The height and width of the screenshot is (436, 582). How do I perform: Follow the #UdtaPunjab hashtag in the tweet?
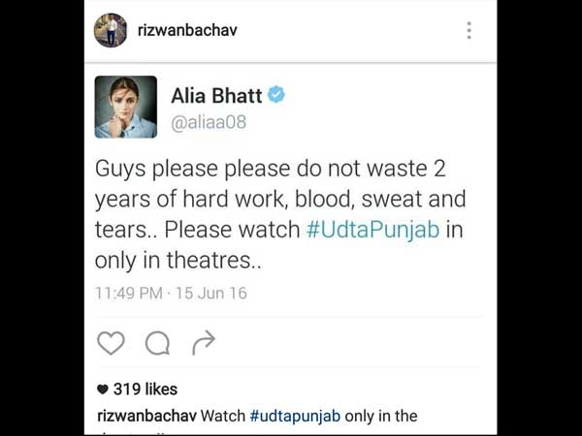tap(373, 230)
